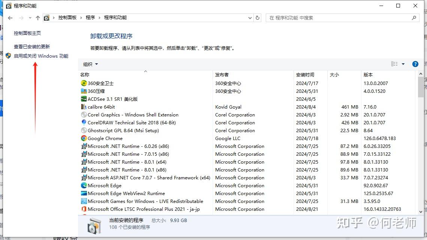Click the Microsoft Office LTSC icon

pos(84,209)
